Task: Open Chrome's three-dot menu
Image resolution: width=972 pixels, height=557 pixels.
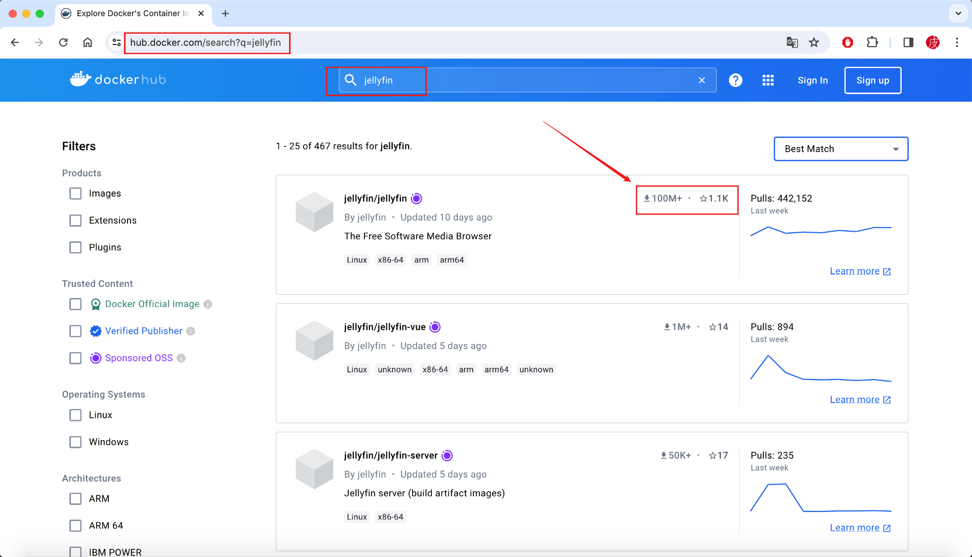Action: point(957,42)
